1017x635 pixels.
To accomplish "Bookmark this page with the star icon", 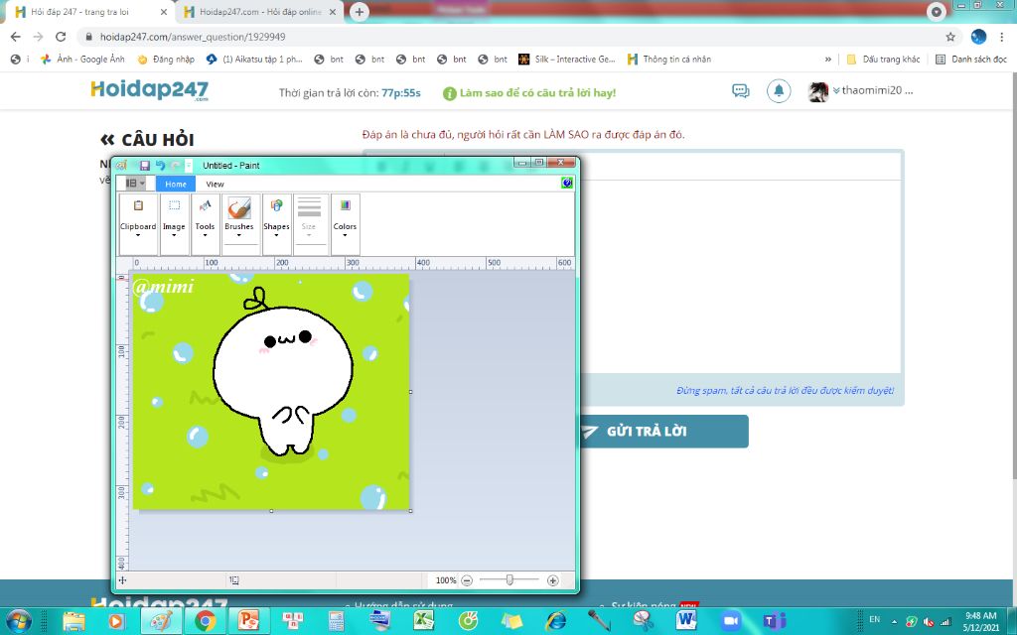I will click(950, 37).
